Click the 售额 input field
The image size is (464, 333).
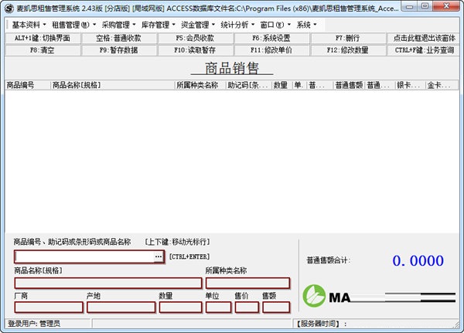point(276,308)
